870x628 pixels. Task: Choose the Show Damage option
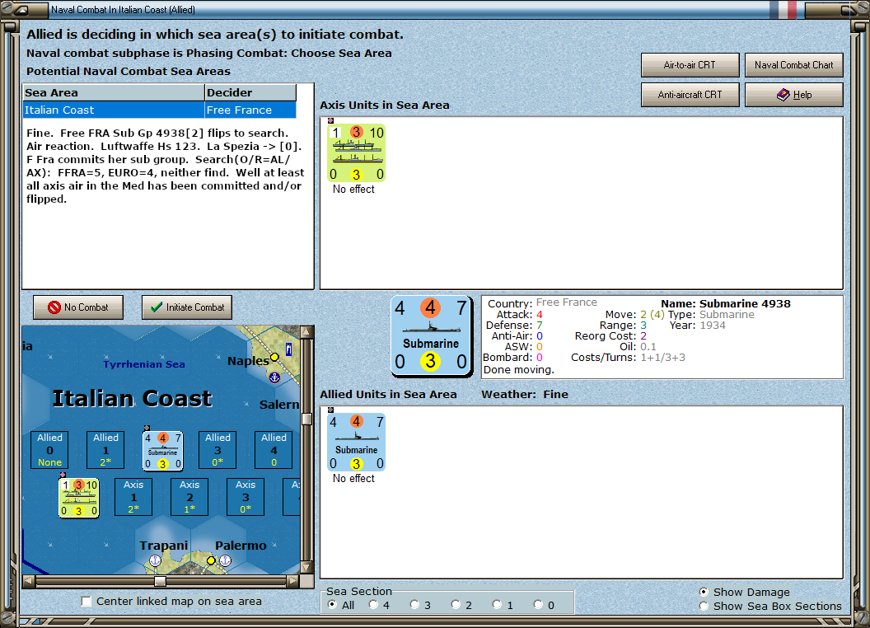[704, 592]
